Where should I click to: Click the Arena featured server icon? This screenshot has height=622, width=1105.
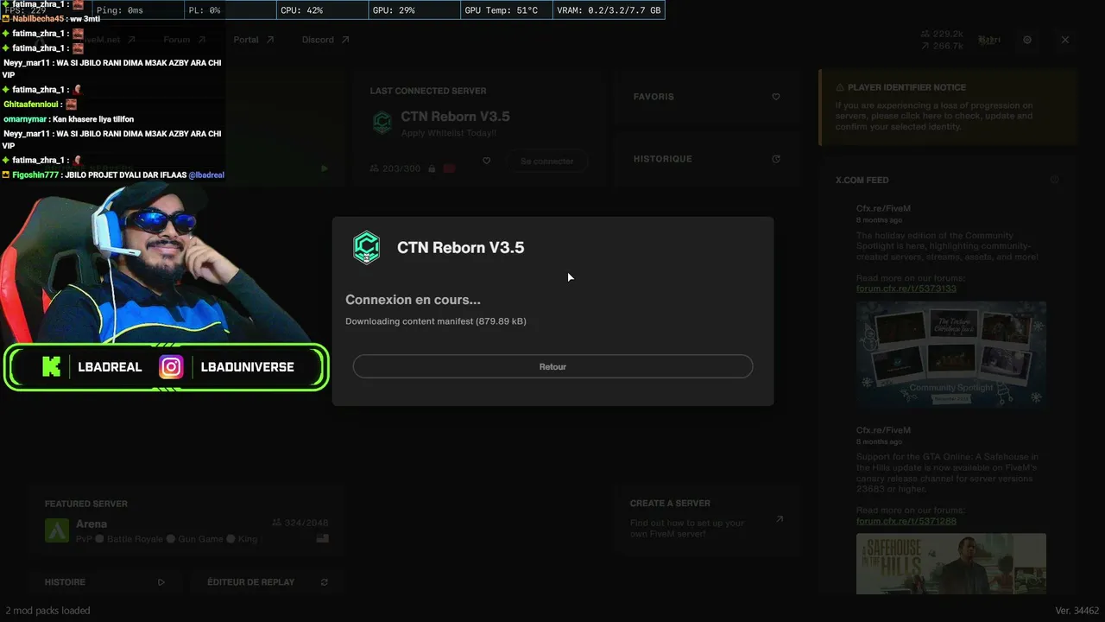[57, 530]
